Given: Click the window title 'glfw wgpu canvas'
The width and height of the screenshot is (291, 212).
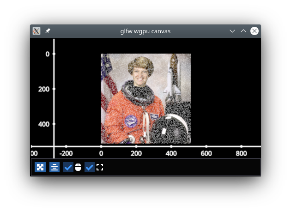Looking at the screenshot, I should point(145,31).
